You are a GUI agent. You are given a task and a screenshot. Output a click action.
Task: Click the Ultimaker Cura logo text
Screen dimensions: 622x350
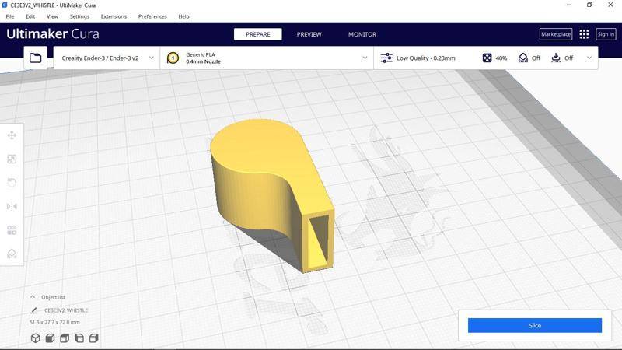click(x=53, y=33)
